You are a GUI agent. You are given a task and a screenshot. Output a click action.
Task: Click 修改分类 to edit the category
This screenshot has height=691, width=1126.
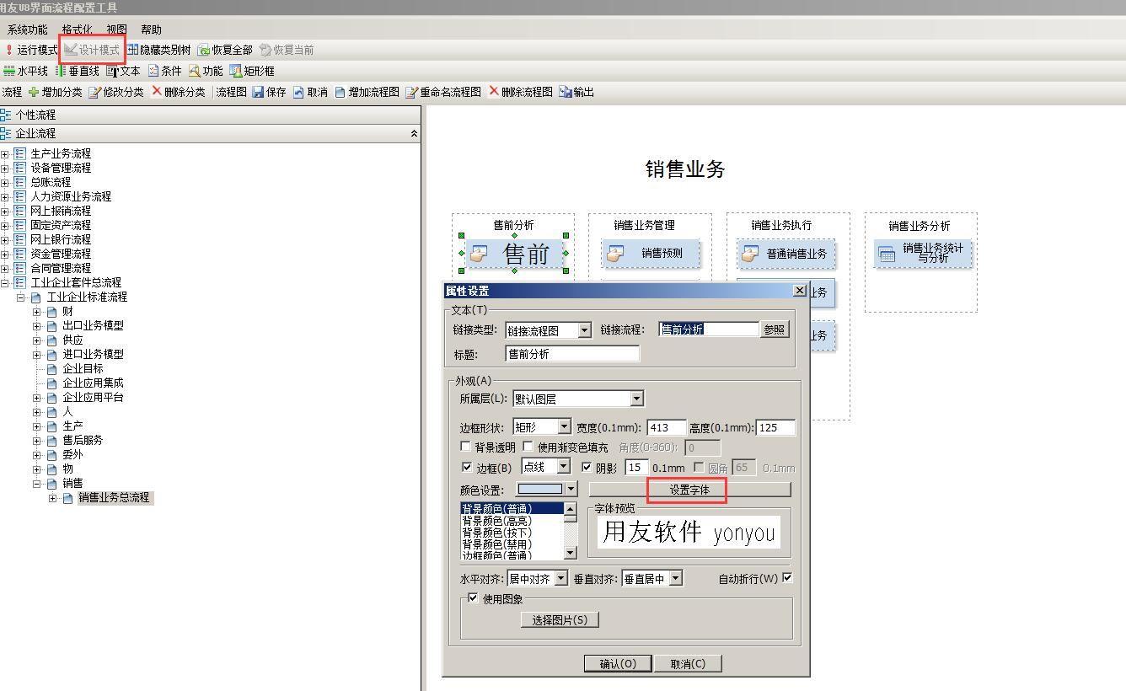116,92
